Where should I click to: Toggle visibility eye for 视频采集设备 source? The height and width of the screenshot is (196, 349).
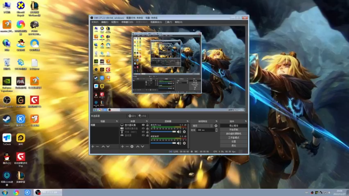pyautogui.click(x=144, y=128)
